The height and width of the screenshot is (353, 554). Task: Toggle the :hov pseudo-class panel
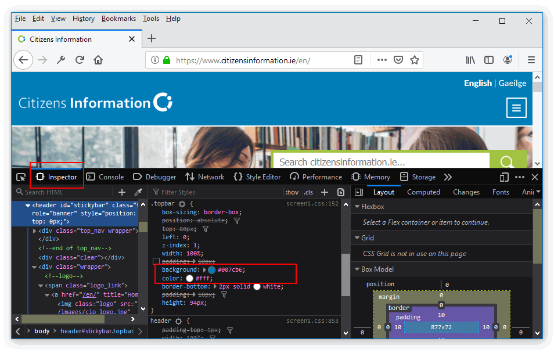(292, 192)
